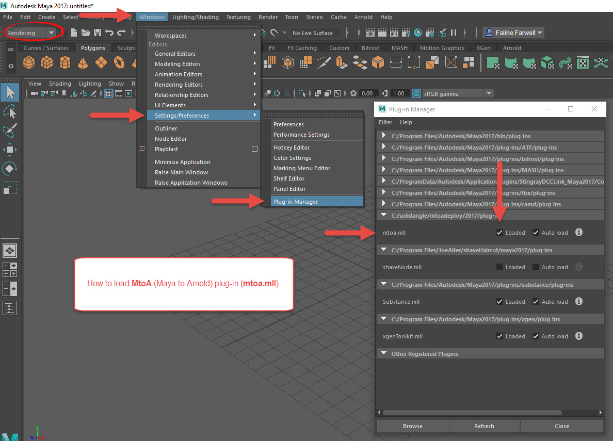Click the Save Scene disk icon
Image resolution: width=613 pixels, height=441 pixels.
coord(98,33)
